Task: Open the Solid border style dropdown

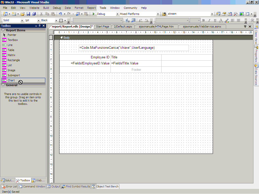Action: [x=22, y=20]
